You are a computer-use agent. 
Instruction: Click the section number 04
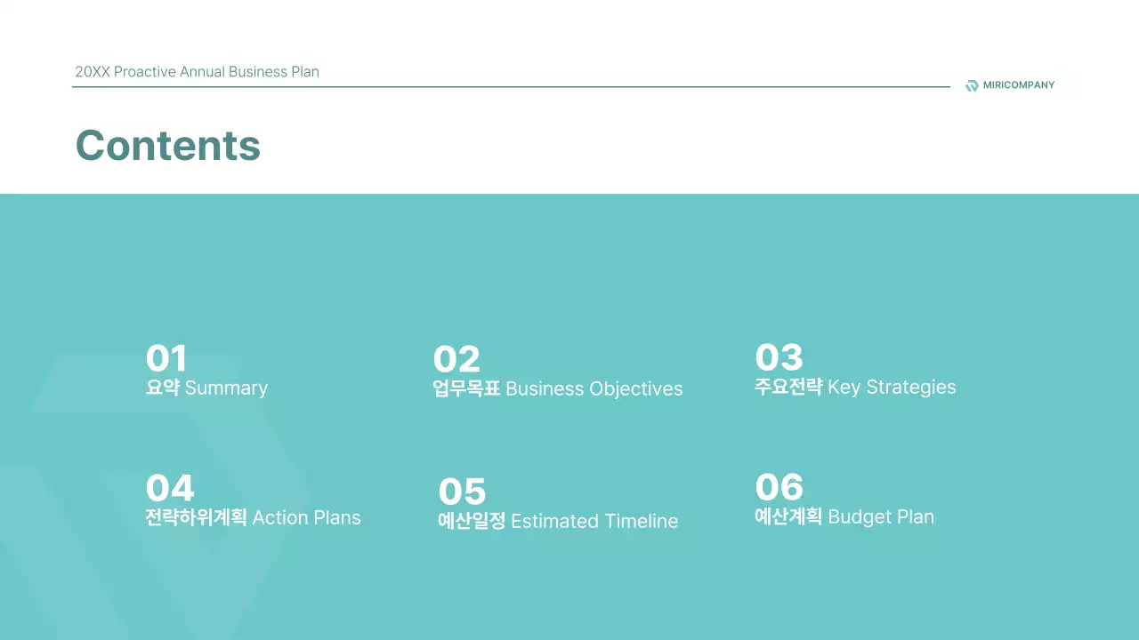pos(169,488)
